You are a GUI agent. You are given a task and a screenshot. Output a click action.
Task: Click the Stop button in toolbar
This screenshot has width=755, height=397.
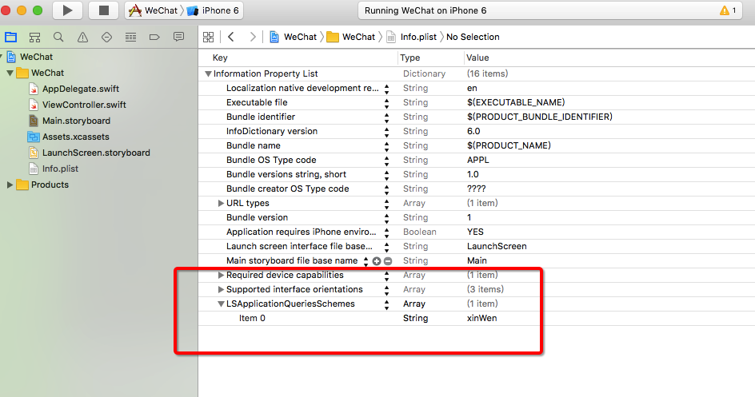pos(103,10)
